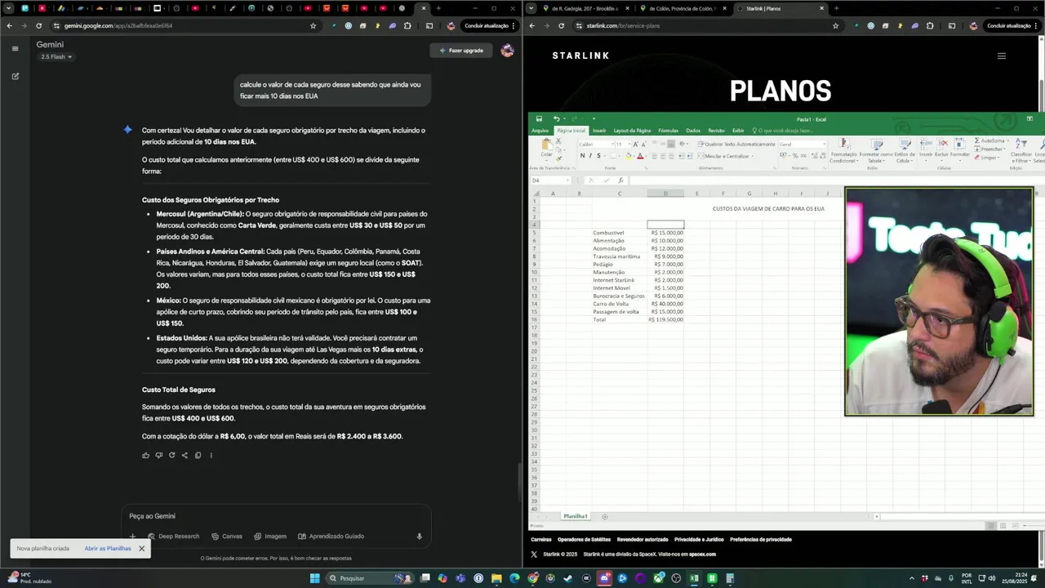
Task: Switch to Inserir tab in Excel
Action: coord(599,131)
